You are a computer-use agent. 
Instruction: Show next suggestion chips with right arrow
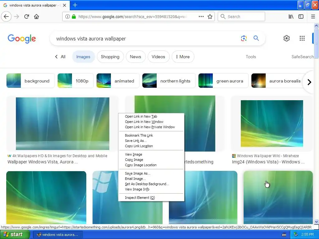[x=309, y=82]
